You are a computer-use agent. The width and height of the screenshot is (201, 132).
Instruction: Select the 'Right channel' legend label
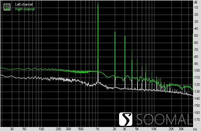25,9
